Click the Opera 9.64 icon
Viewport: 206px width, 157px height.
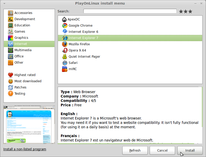point(65,50)
